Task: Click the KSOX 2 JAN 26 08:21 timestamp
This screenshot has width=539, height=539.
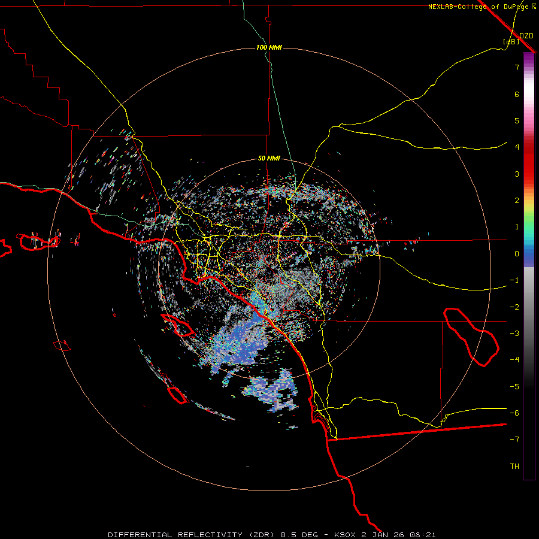Action: click(x=385, y=535)
